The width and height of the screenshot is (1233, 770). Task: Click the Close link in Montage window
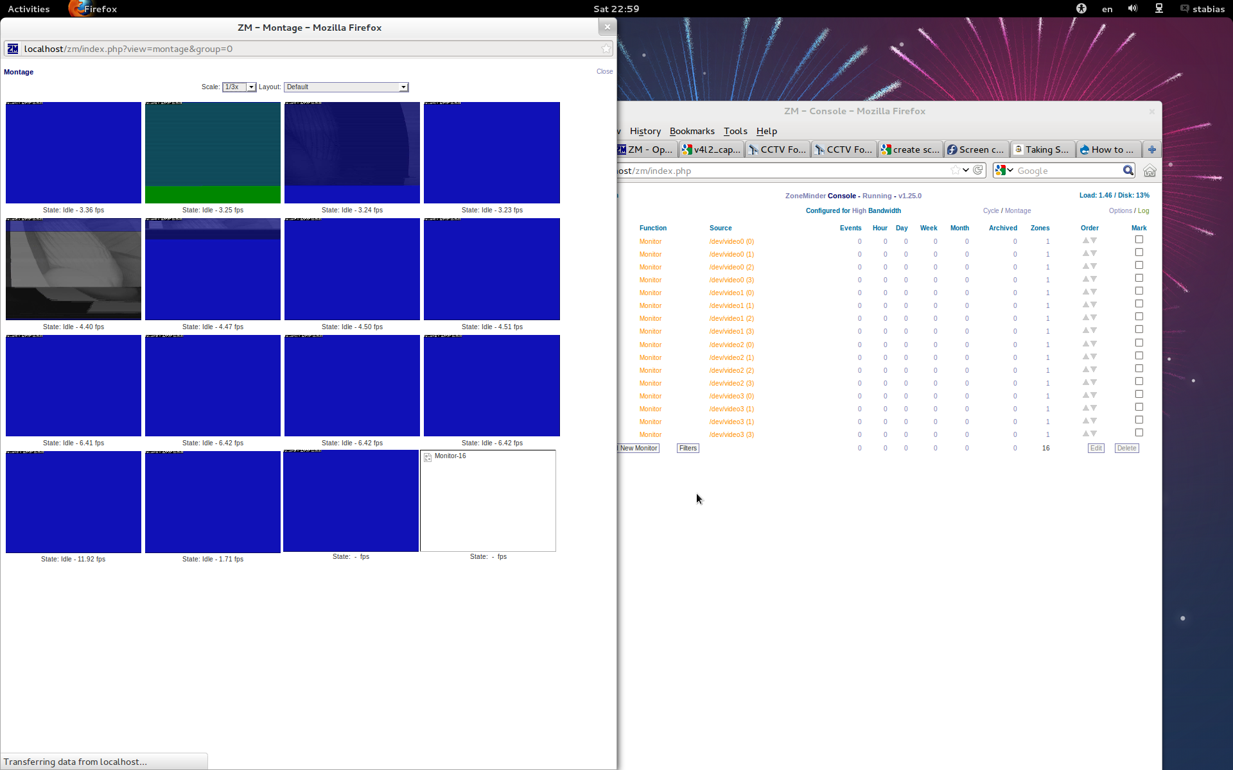tap(604, 71)
